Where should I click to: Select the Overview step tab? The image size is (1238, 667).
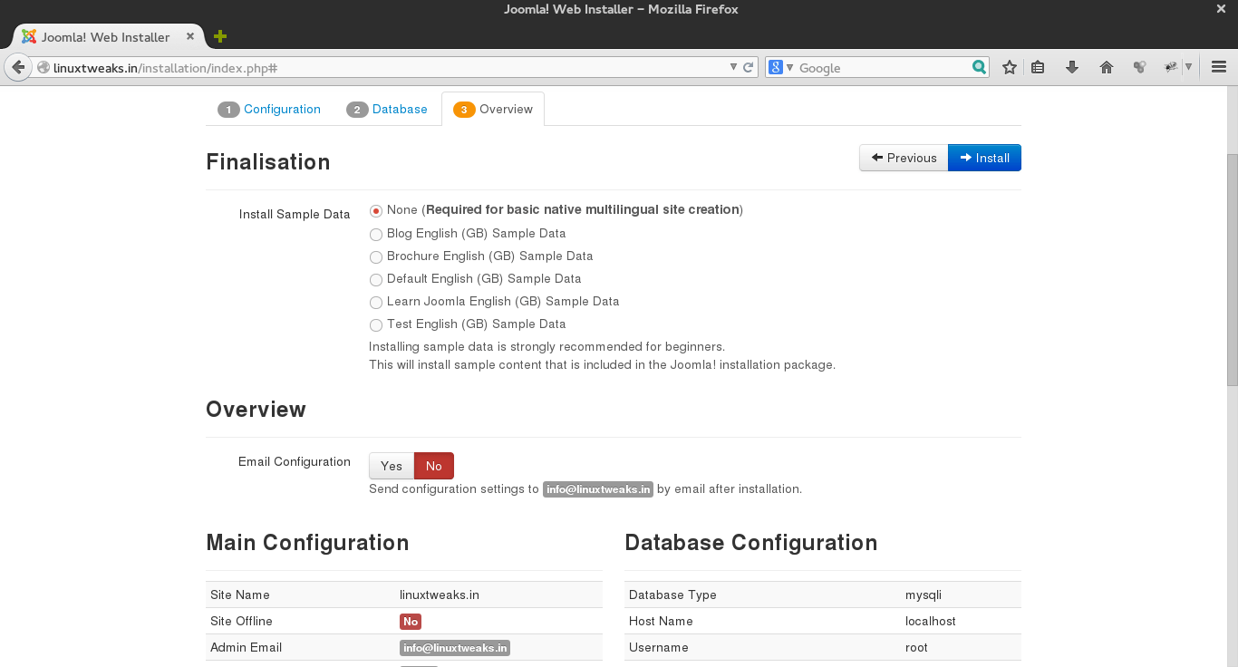(493, 110)
